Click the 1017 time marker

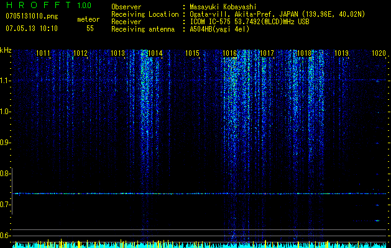(x=267, y=53)
